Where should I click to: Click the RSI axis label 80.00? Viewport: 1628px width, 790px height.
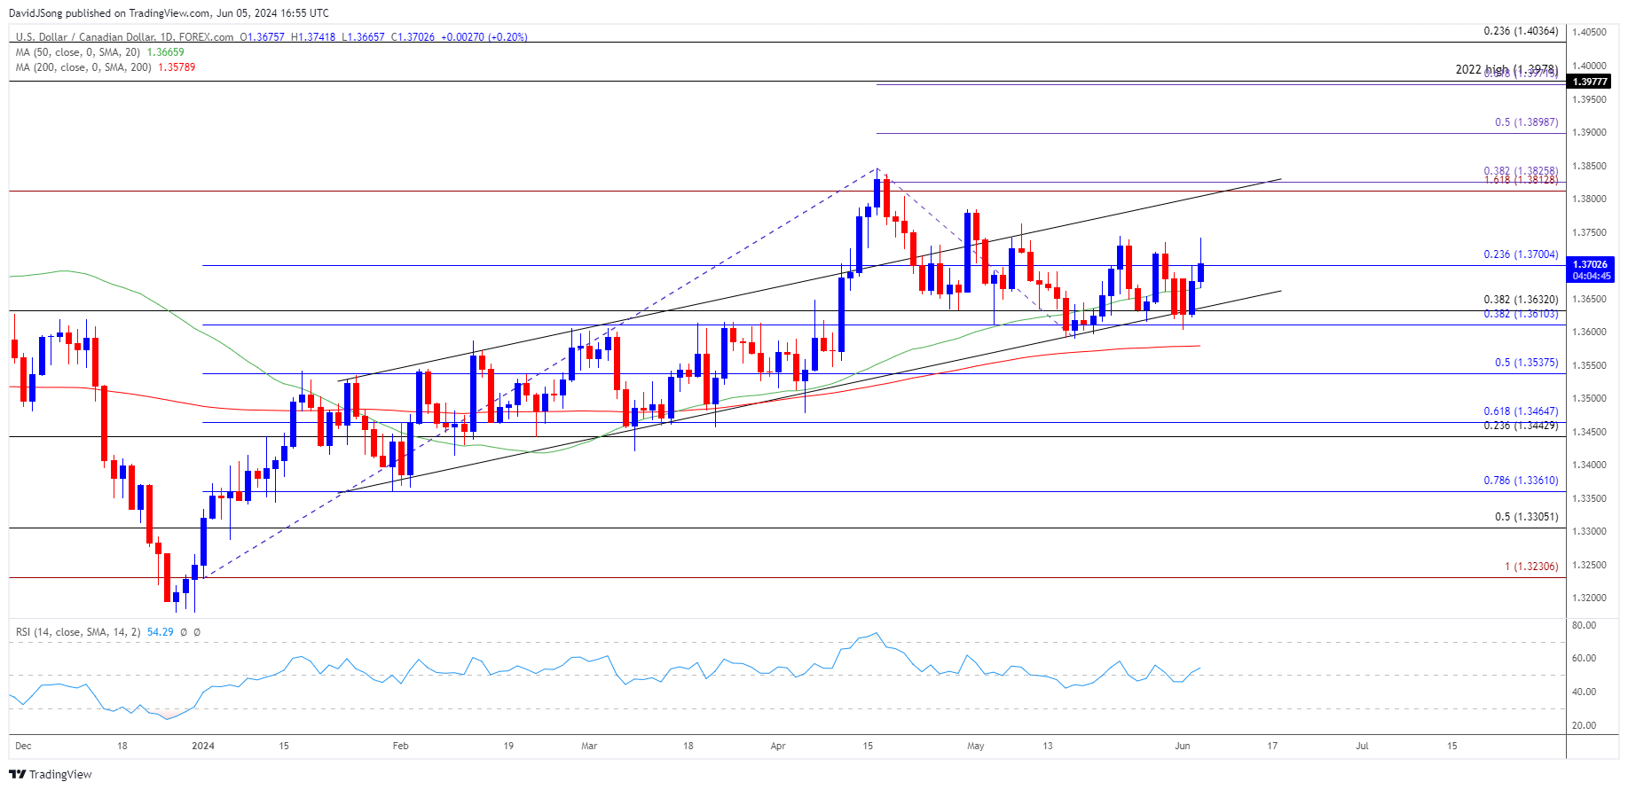coord(1584,625)
